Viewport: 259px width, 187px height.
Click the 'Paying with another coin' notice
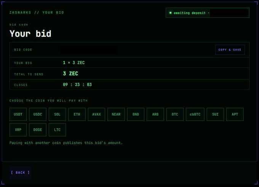(x=66, y=143)
